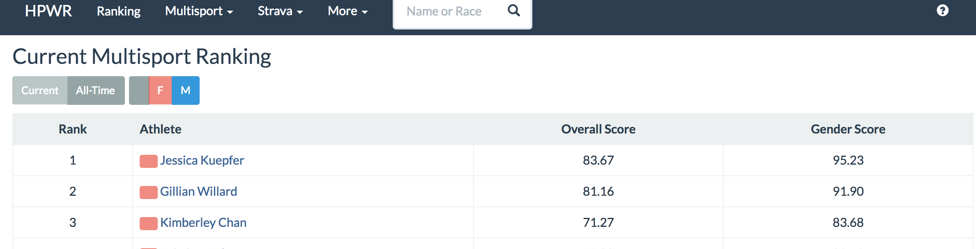Expand the Strava dropdown menu
Viewport: 976px width, 249px height.
[280, 11]
